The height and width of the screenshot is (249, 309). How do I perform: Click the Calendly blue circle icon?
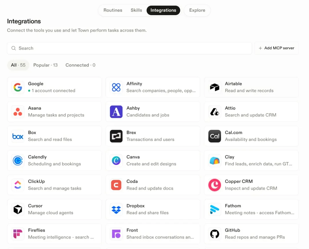(x=18, y=161)
